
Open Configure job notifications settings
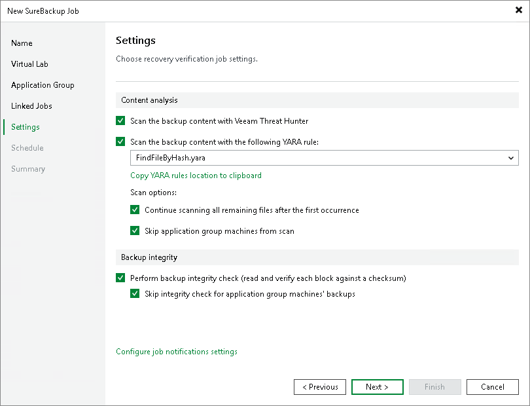pyautogui.click(x=177, y=352)
